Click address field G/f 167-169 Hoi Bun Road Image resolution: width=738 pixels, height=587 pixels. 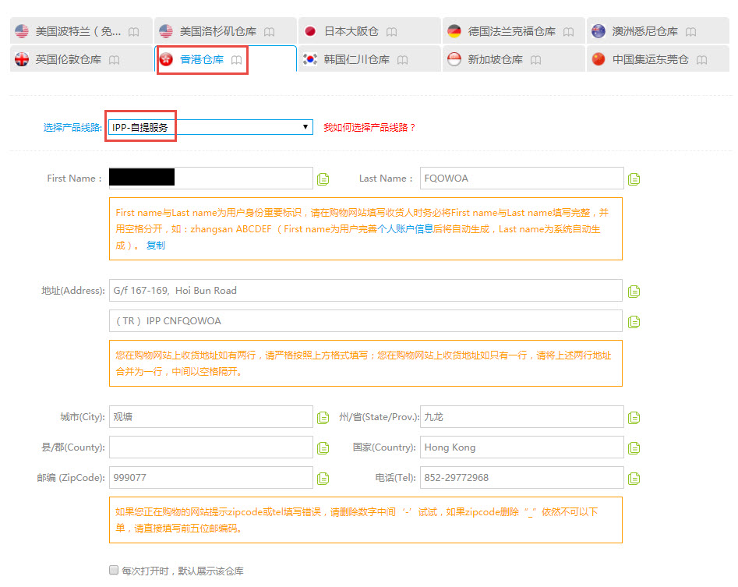(365, 291)
